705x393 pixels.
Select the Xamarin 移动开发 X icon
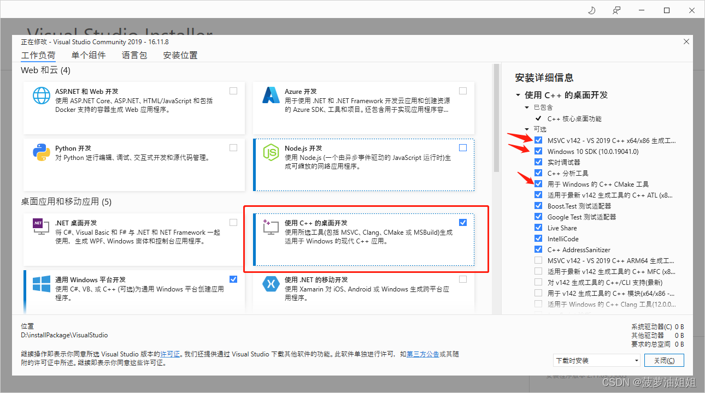(271, 285)
